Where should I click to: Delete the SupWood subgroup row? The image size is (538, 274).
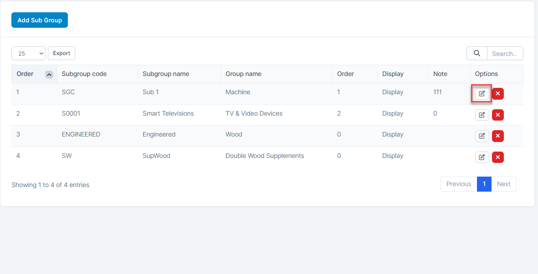497,157
